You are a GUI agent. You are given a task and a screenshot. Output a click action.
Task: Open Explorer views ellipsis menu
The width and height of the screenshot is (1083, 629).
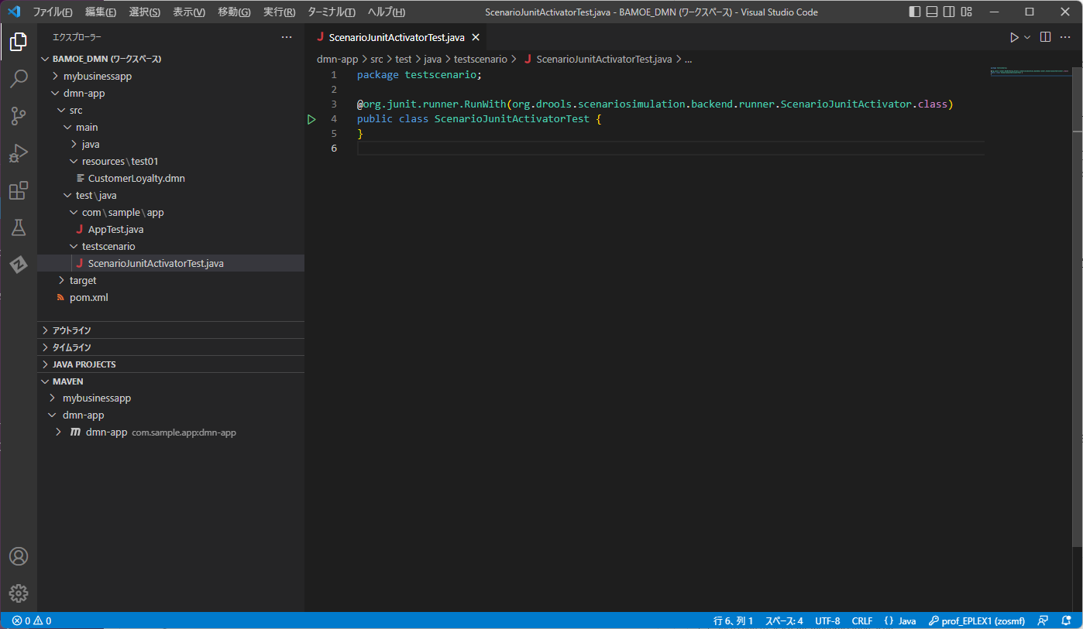(287, 37)
